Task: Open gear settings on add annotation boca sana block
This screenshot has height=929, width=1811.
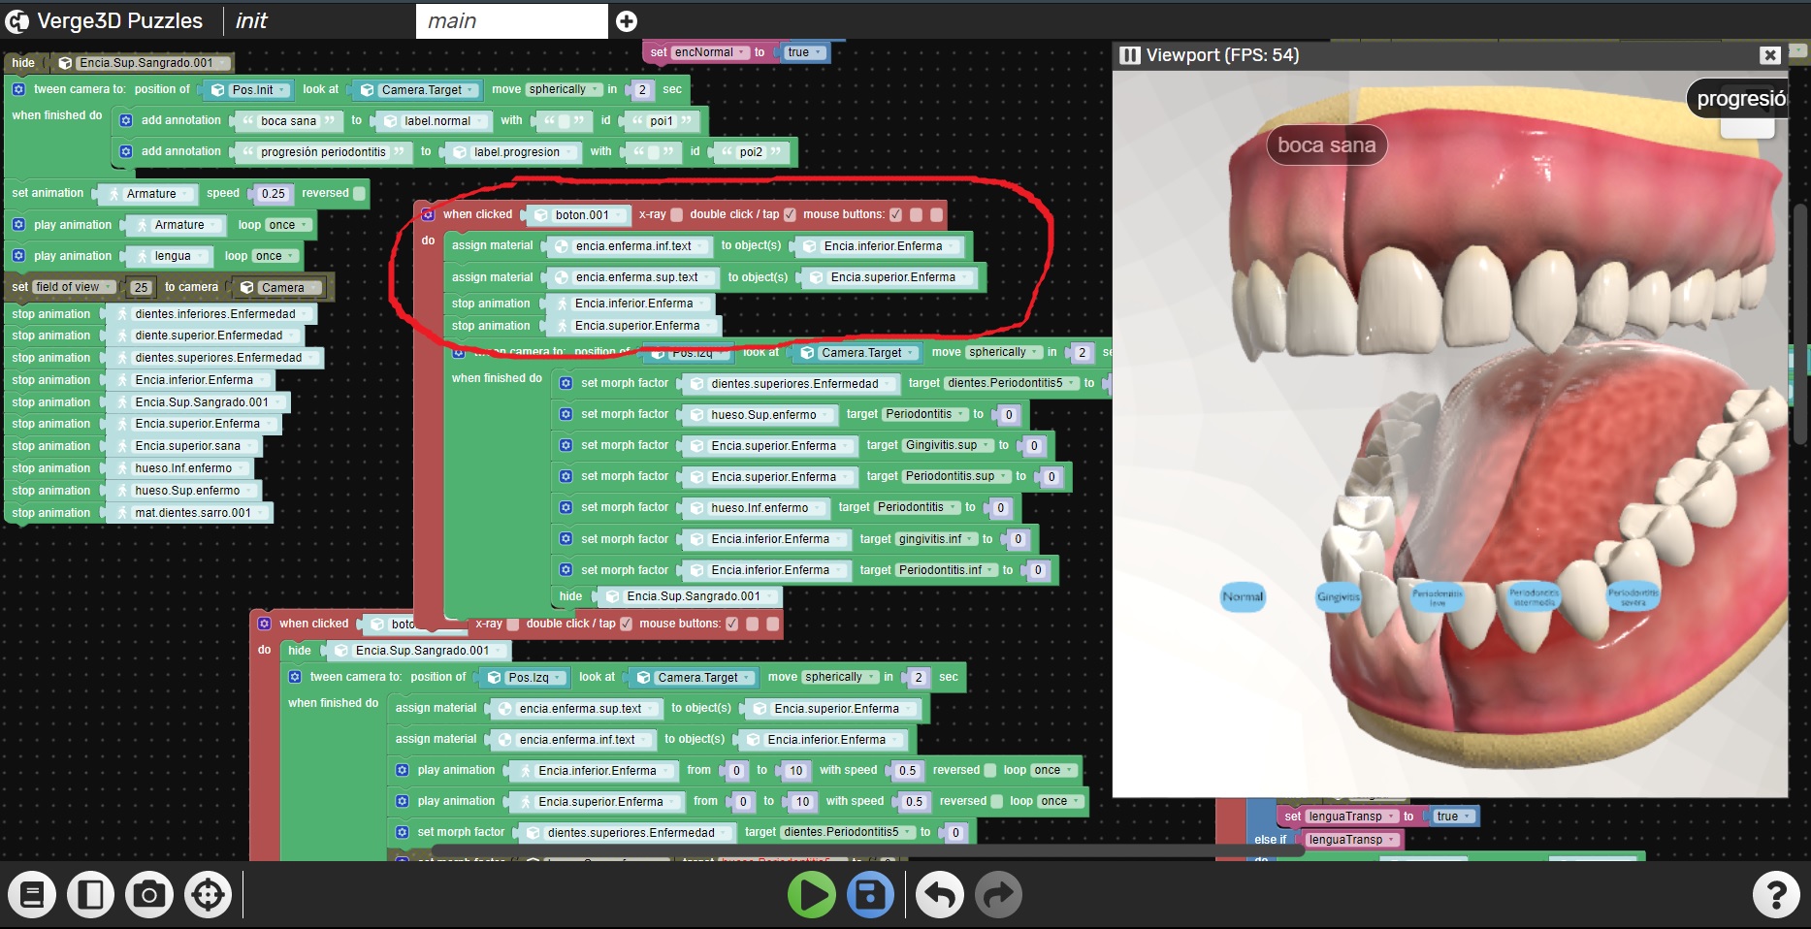Action: [126, 120]
